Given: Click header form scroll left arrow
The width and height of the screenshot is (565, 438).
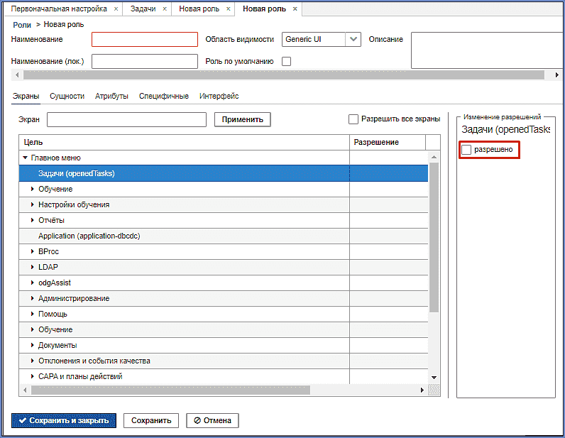Looking at the screenshot, I should point(17,75).
